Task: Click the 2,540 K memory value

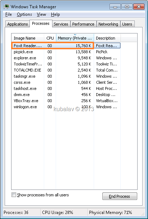Action: point(84,70)
